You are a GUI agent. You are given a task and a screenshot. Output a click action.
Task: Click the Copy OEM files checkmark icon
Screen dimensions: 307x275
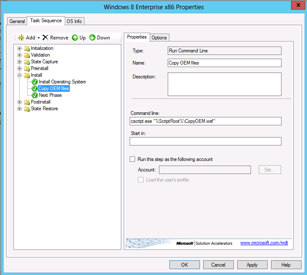pyautogui.click(x=35, y=88)
